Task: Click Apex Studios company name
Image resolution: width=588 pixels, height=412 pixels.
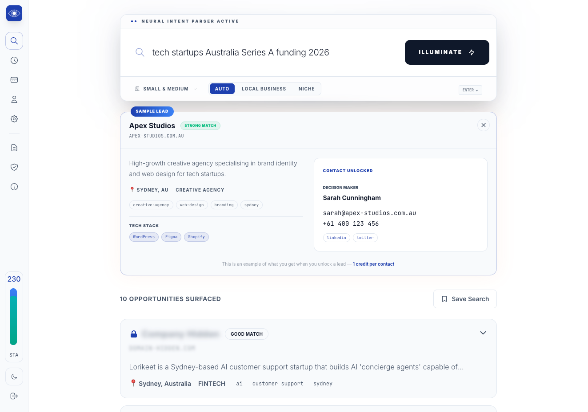Action: pos(152,126)
